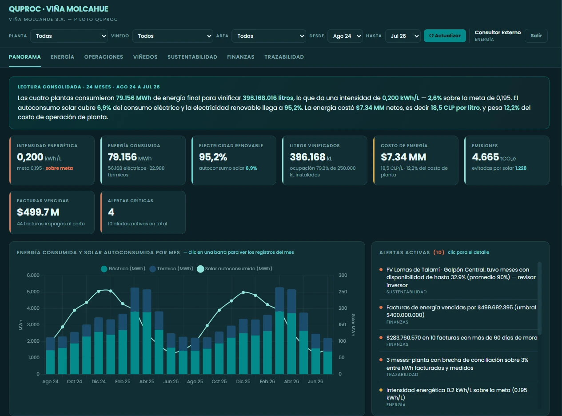Open the alert about 10 facturas over 60 days
This screenshot has height=416, width=562.
458,340
